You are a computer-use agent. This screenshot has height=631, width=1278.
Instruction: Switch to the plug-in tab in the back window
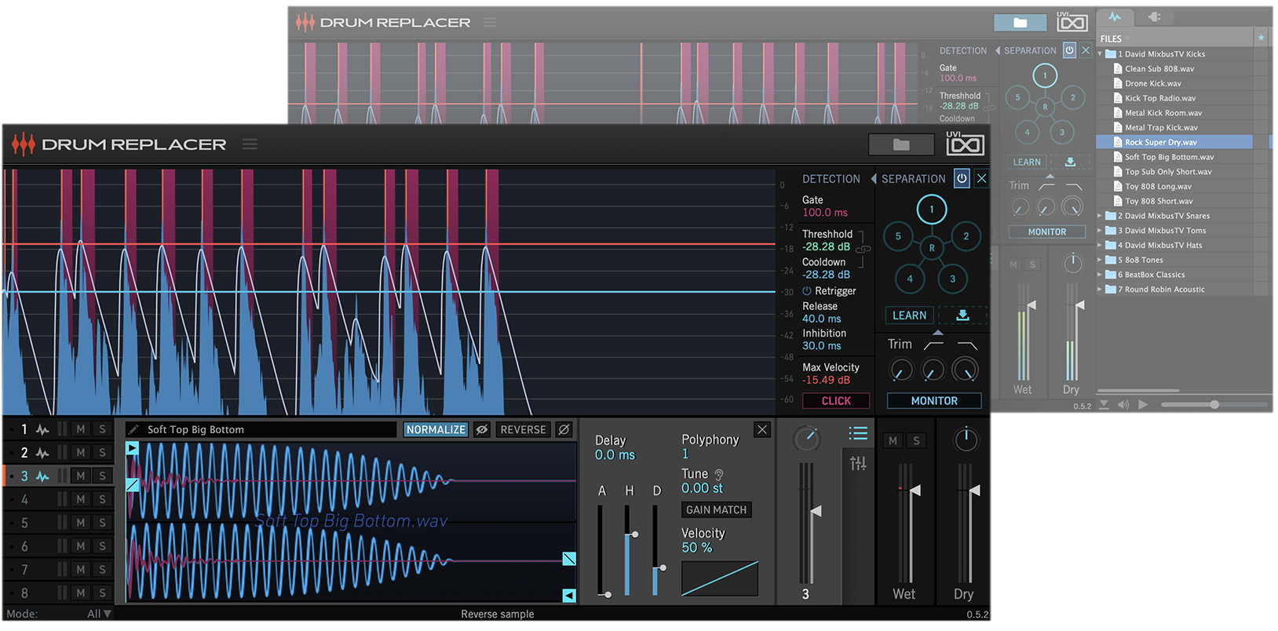coord(1154,17)
